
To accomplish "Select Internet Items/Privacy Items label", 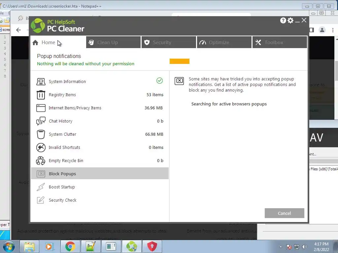I will point(75,108).
